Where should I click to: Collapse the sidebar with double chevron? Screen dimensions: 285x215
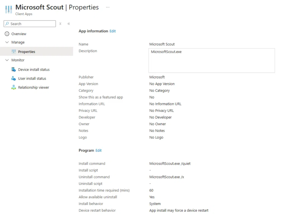(69, 24)
